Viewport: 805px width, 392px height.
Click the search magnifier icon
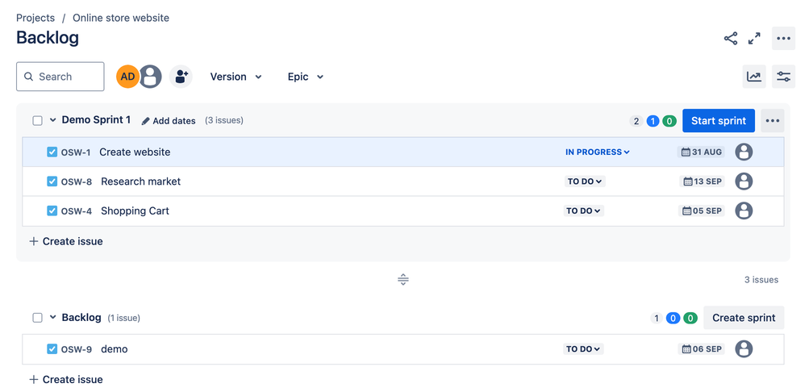(29, 77)
